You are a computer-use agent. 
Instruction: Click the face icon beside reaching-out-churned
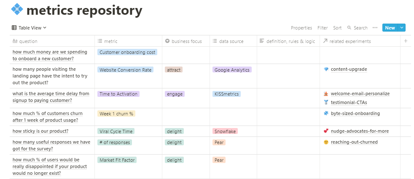(x=326, y=142)
